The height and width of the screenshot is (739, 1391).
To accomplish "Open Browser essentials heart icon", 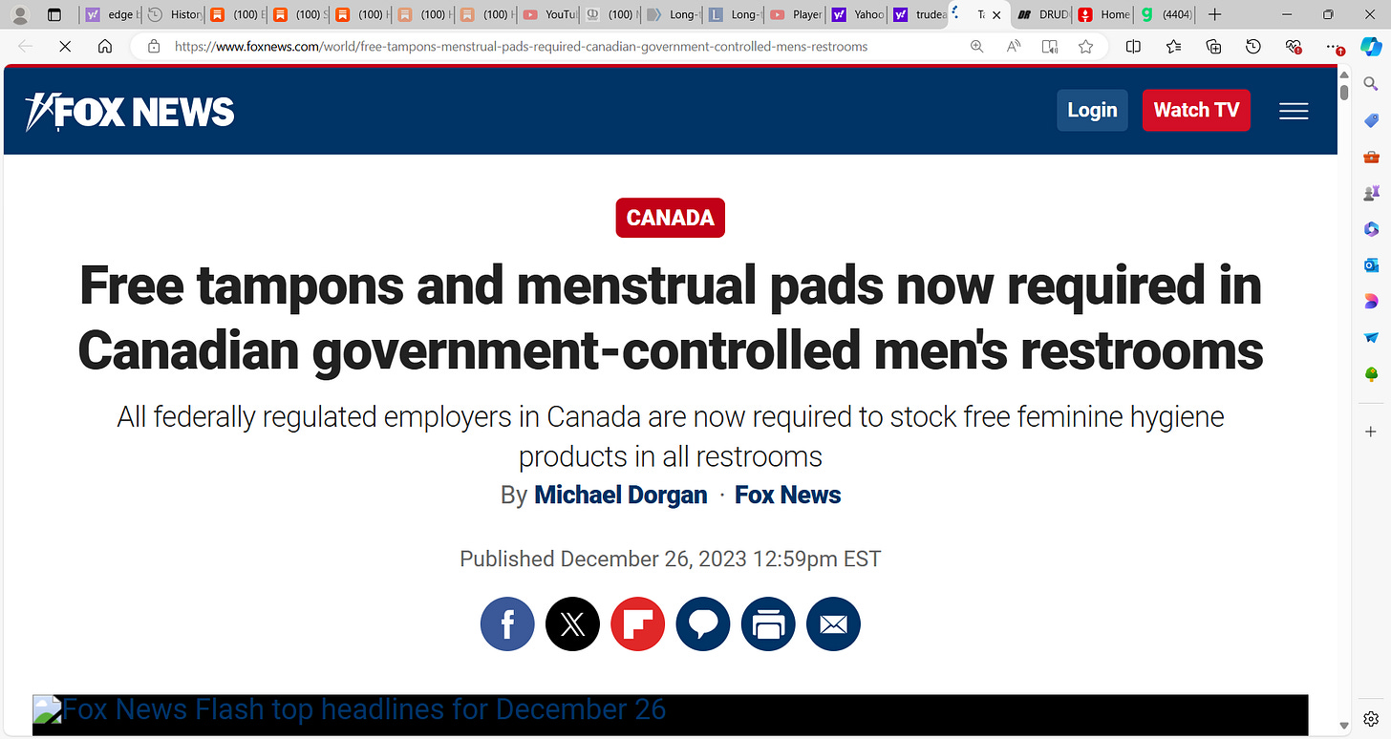I will click(x=1294, y=46).
